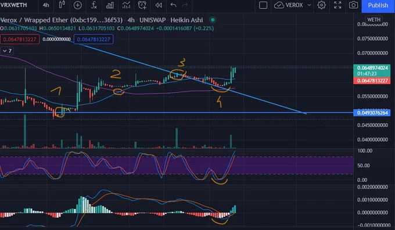This screenshot has height=230, width=395.
Task: Click the Publish button
Action: 378,5
